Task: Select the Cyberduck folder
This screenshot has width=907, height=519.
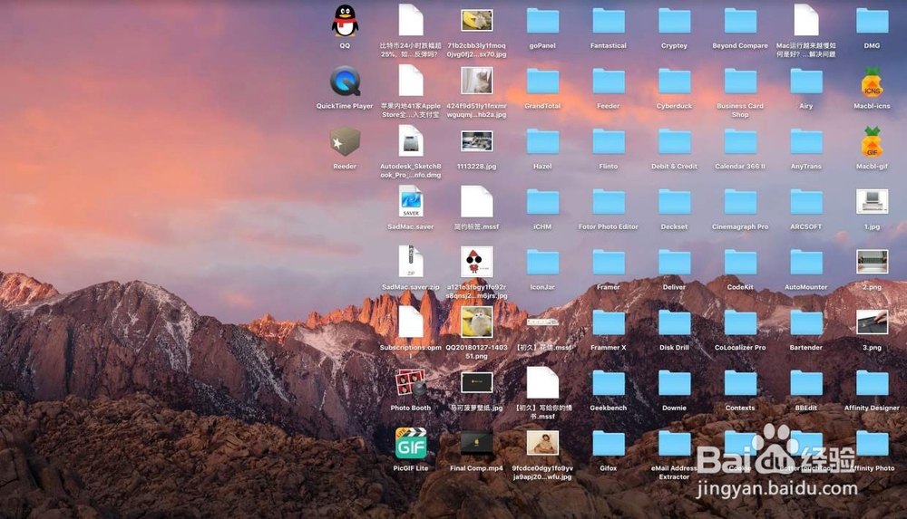Action: [x=675, y=82]
